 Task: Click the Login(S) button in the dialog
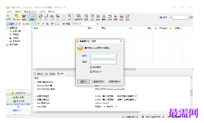point(84,82)
